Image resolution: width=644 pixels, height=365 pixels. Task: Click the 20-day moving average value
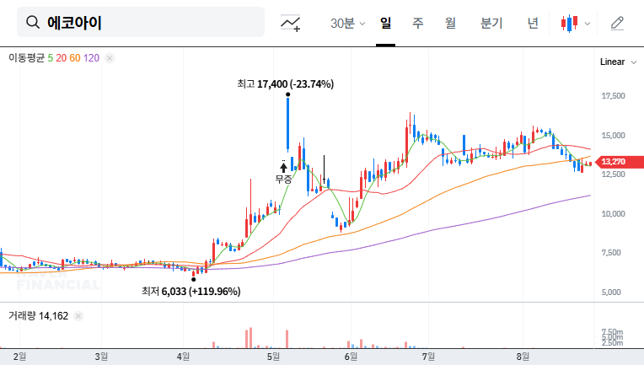coord(62,58)
